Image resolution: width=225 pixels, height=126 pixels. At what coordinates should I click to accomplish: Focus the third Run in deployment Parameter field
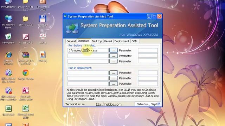click(x=148, y=84)
